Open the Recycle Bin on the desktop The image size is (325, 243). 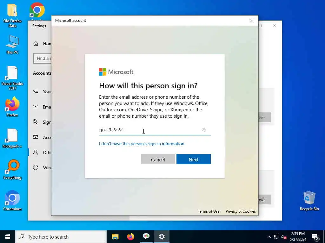(x=309, y=201)
